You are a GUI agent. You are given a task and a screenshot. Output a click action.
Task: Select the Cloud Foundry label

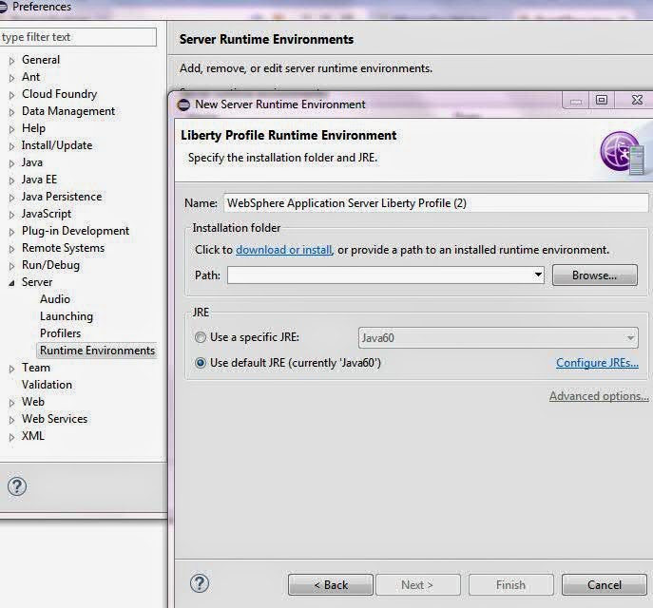[x=59, y=94]
